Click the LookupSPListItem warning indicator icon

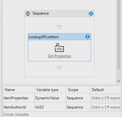coord(88,37)
